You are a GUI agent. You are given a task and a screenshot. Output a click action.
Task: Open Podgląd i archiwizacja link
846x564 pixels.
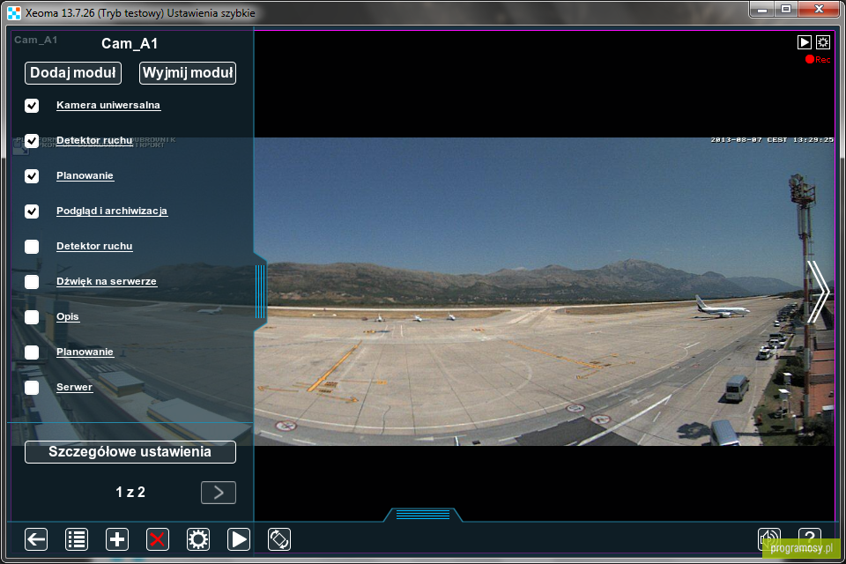pos(112,211)
